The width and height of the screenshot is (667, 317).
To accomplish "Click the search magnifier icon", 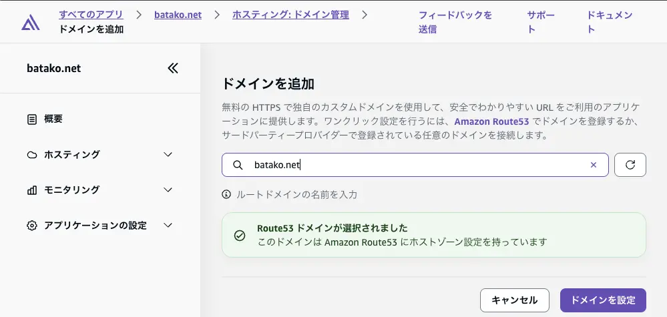I will [x=238, y=165].
